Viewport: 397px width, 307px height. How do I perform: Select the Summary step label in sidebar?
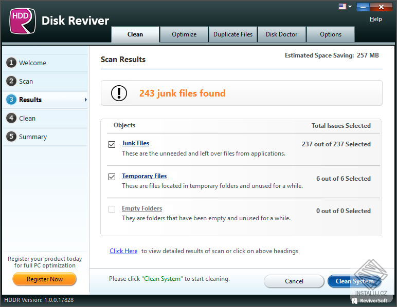[33, 137]
